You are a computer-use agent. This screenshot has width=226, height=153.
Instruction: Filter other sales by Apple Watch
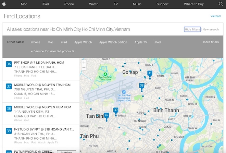pyautogui.click(x=83, y=42)
